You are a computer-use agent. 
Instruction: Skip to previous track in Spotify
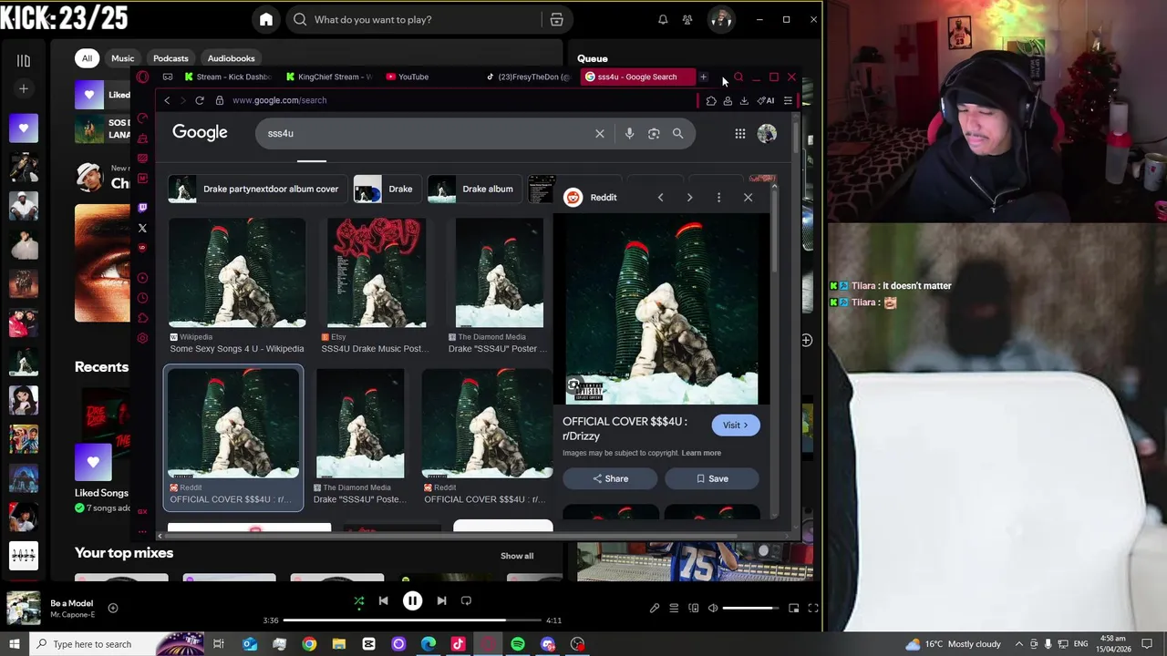(384, 600)
